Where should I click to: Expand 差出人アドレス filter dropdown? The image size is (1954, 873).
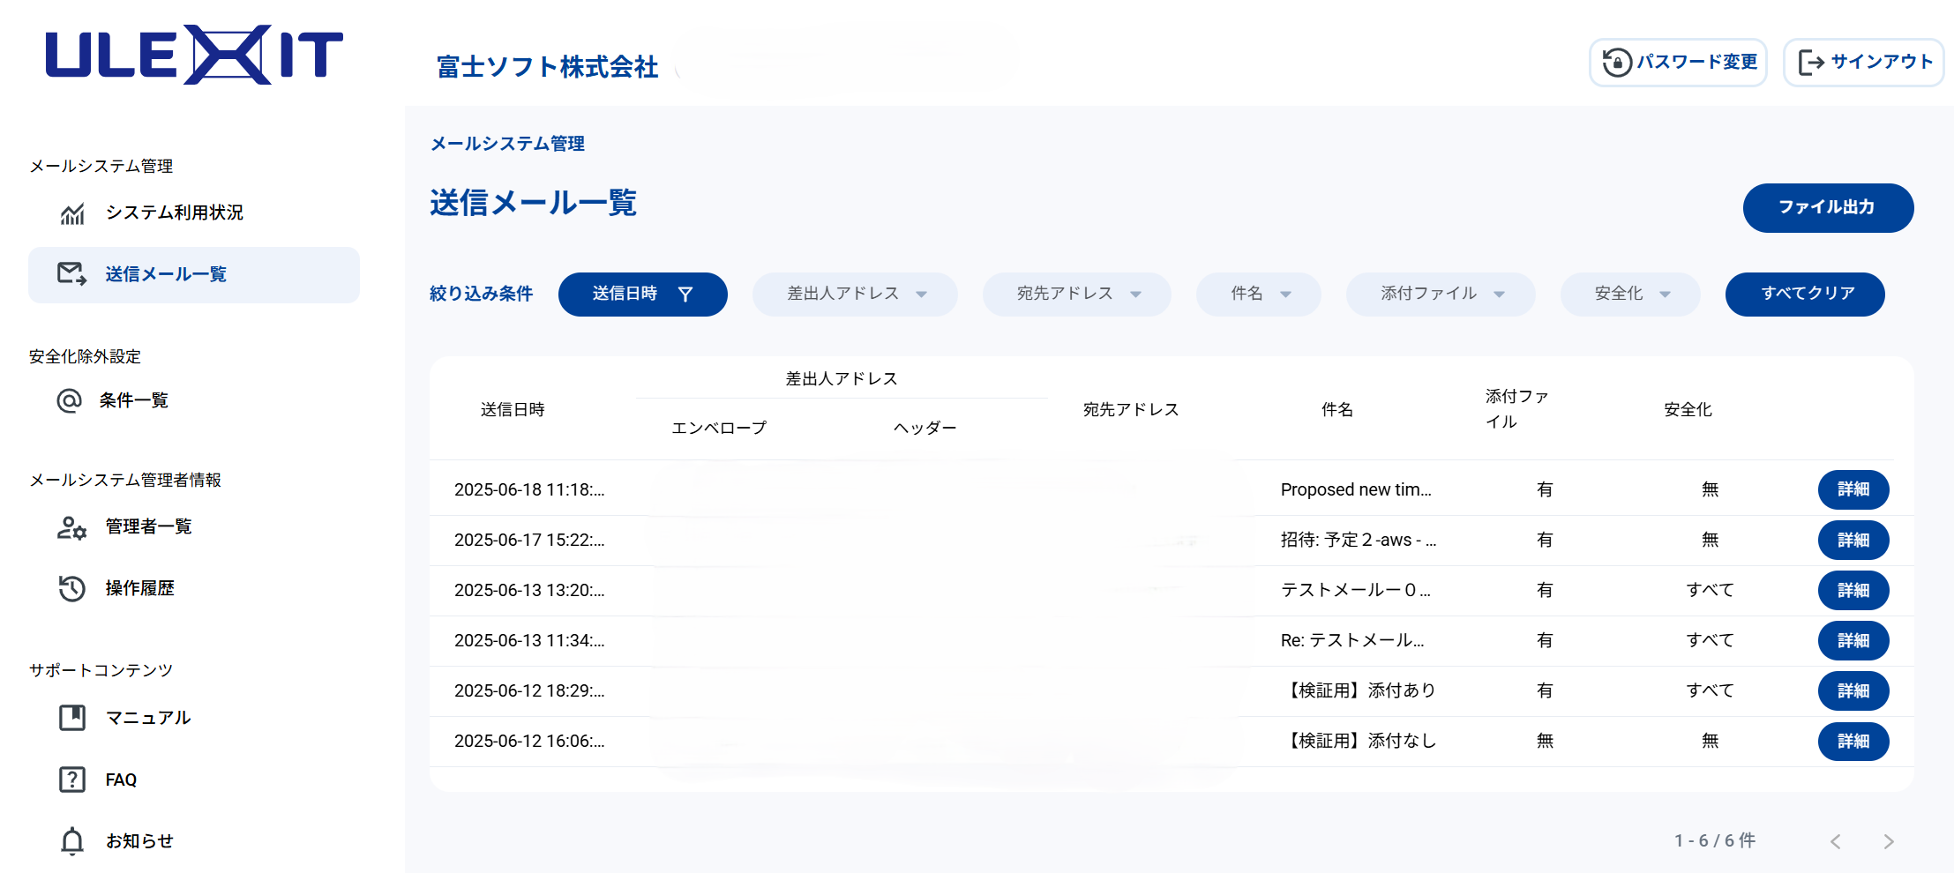click(855, 294)
